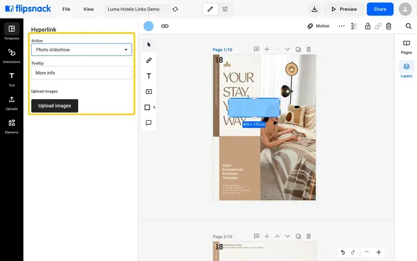
Task: Delete the selected element via trash icon
Action: 389,26
